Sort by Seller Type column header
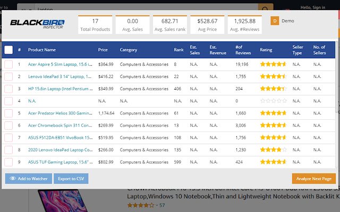The height and width of the screenshot is (212, 340). click(x=297, y=50)
